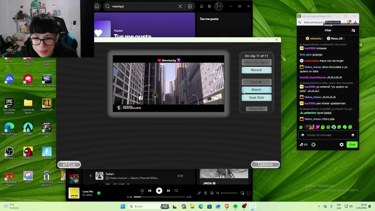Open Spotify friend activity icon
This screenshot has width=375, height=211.
pyautogui.click(x=209, y=6)
